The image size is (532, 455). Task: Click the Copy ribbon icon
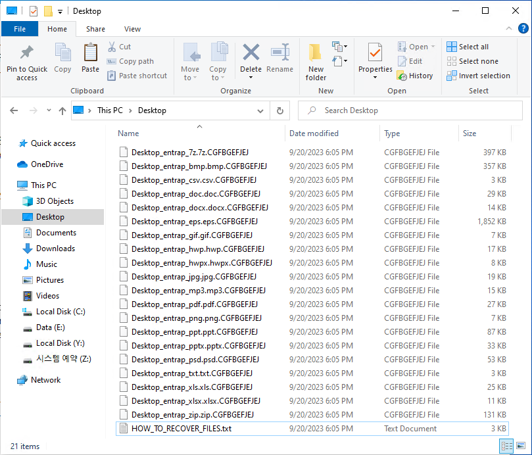(x=62, y=53)
